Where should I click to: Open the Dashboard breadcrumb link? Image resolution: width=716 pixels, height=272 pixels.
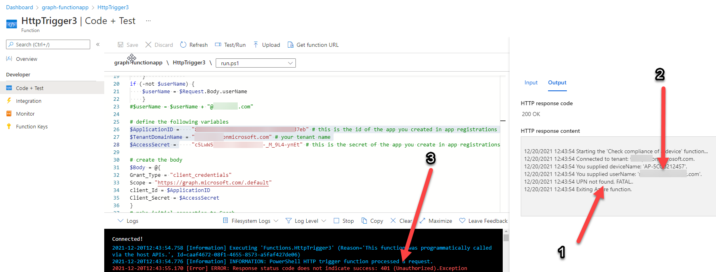pyautogui.click(x=20, y=7)
